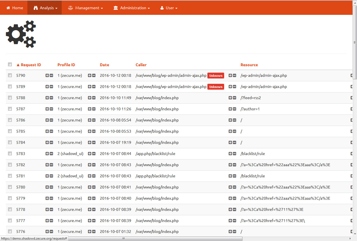
Task: Click the resource /?a=%3Ca%20href=%2711%27%3E in row 5778
Action: [272, 209]
